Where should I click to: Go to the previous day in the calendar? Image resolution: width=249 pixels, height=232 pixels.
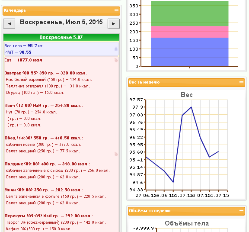pos(9,24)
